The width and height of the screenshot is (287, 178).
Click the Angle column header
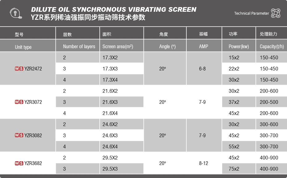pyautogui.click(x=167, y=47)
